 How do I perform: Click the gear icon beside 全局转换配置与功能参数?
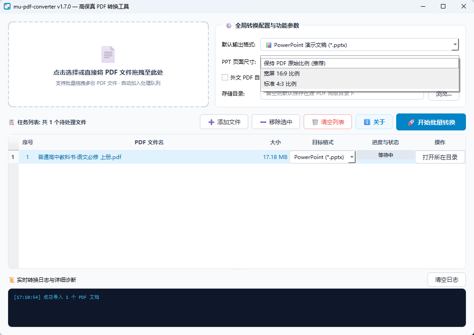click(229, 25)
